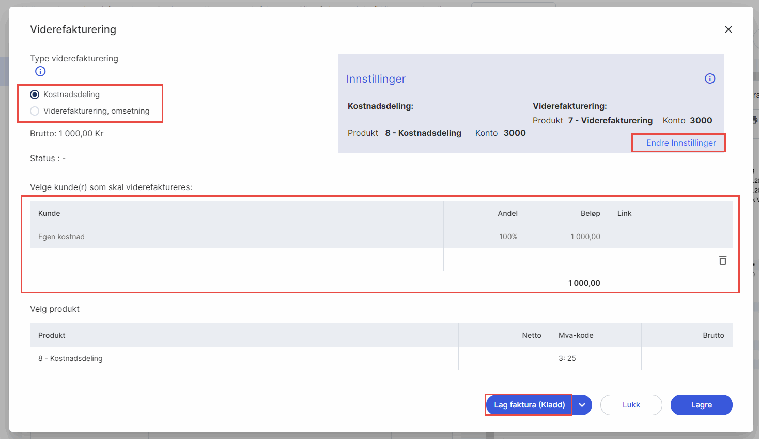Click info icon under Type viderefakturering
759x439 pixels.
coord(40,71)
